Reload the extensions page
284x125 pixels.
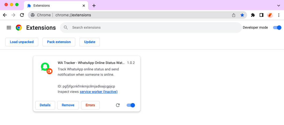22,15
